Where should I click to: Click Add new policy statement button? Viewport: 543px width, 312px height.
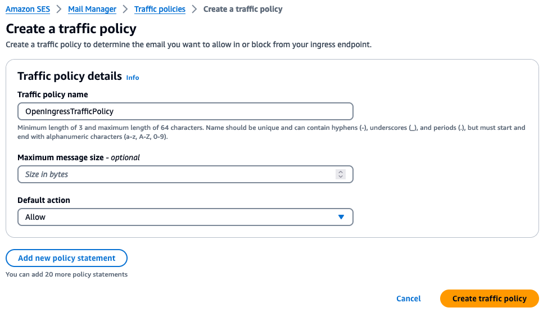tap(66, 258)
